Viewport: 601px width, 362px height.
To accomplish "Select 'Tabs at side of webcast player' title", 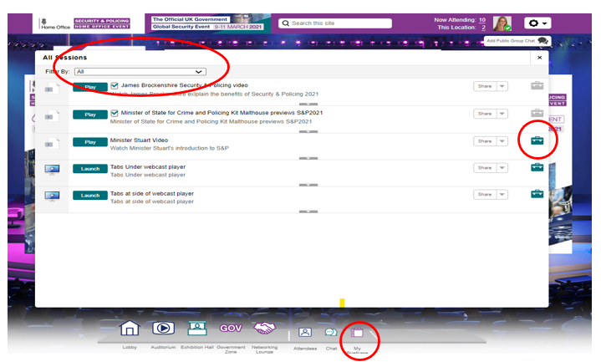I will (x=152, y=194).
